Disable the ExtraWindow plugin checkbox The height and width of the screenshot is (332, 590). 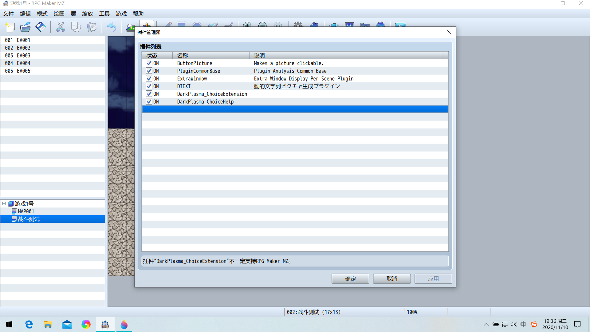tap(149, 78)
